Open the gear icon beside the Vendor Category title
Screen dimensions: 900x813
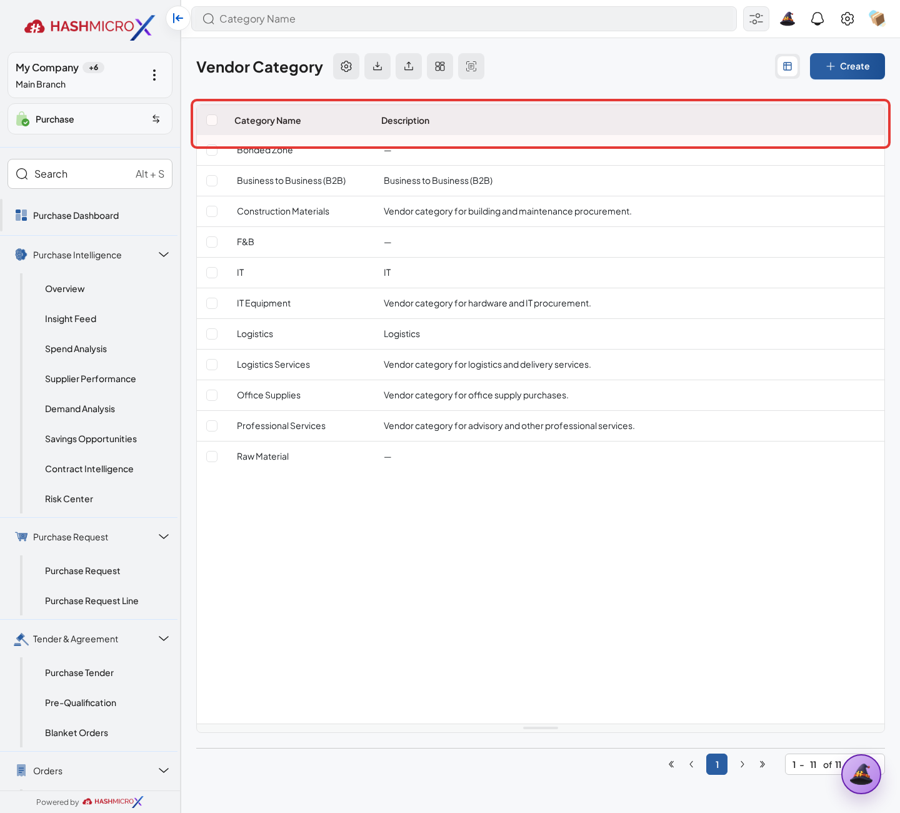[346, 66]
